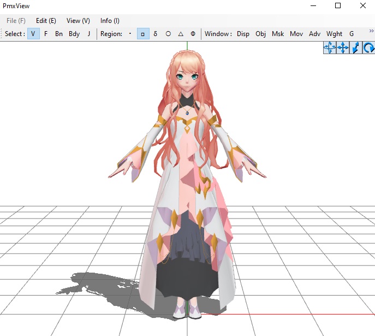375x336 pixels.
Task: Click the 3D camera move icon
Action: coord(330,48)
